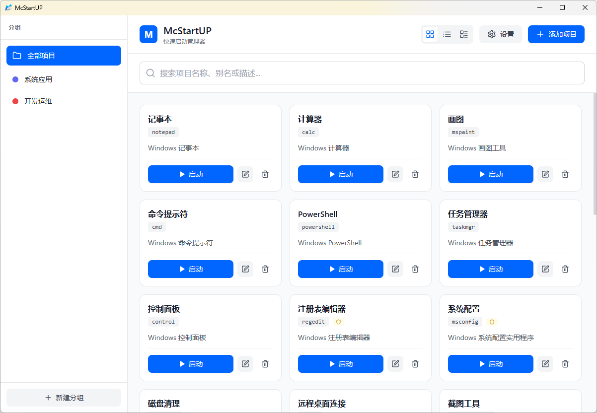The width and height of the screenshot is (597, 413).
Task: Launch 注册表编辑器 with its 启动 button
Action: (341, 364)
